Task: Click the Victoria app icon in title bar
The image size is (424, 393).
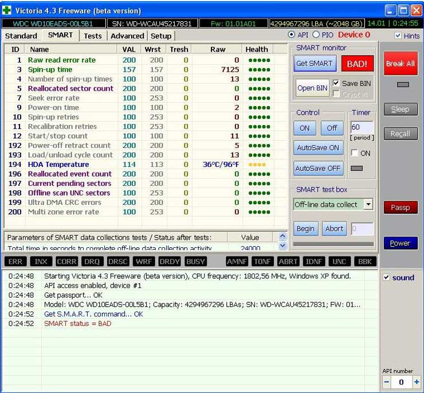Action: coord(7,11)
